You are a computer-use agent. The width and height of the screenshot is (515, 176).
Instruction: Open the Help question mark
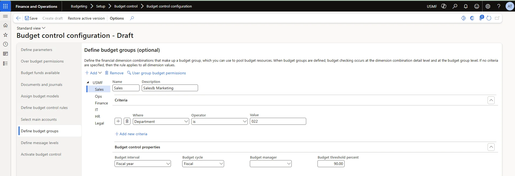pos(499,6)
